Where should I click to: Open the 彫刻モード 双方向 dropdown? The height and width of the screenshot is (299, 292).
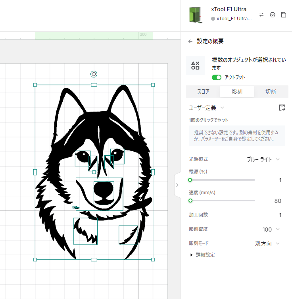click(267, 243)
